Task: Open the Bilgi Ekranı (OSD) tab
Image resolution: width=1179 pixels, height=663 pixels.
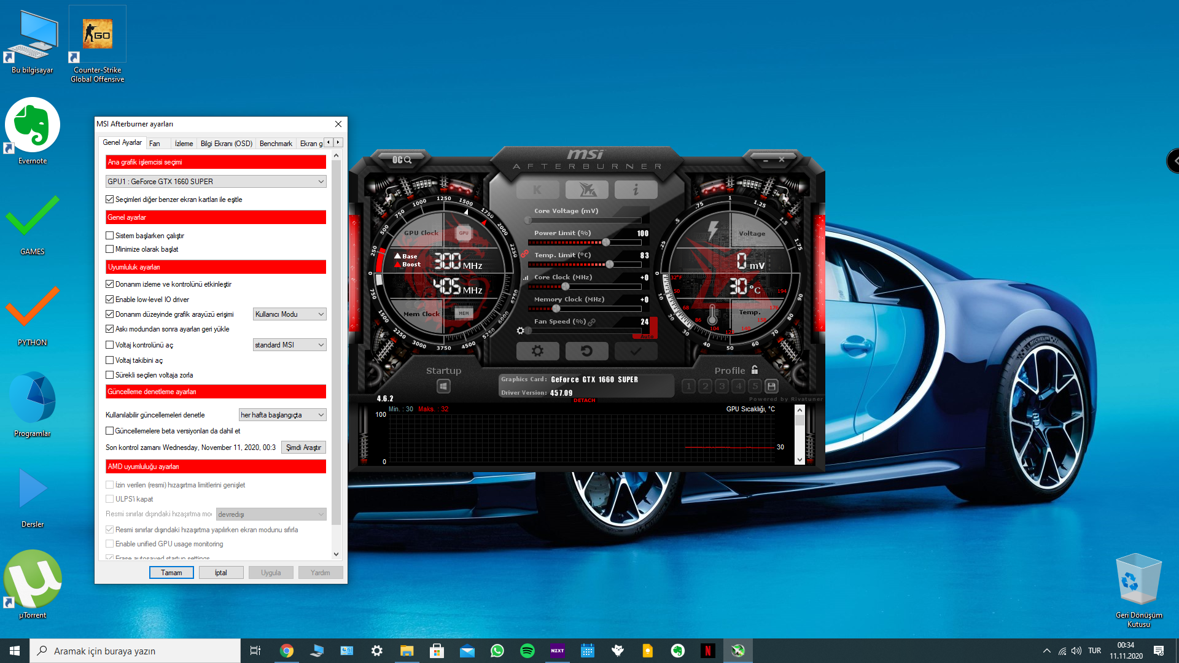Action: pyautogui.click(x=226, y=144)
